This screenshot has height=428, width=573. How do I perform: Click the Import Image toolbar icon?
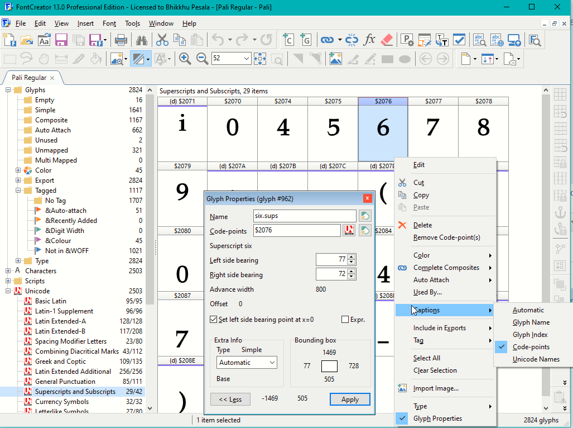[335, 59]
